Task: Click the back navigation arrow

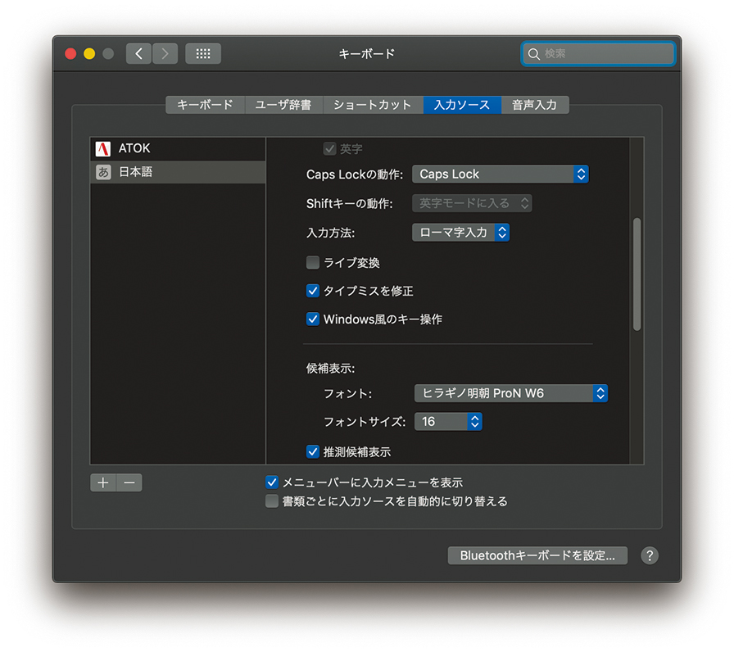Action: tap(138, 54)
